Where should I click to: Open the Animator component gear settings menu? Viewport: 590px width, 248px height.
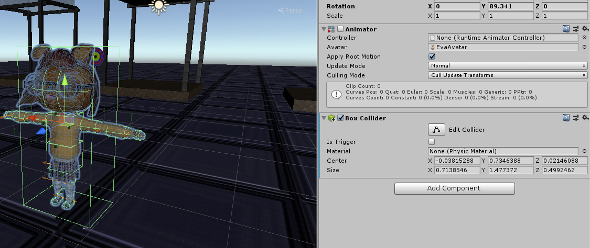coord(584,29)
